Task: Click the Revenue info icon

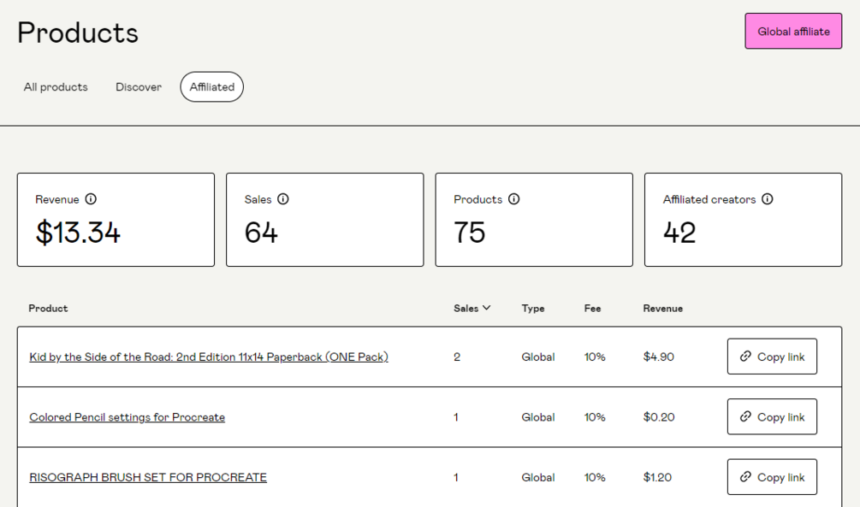Action: tap(91, 199)
